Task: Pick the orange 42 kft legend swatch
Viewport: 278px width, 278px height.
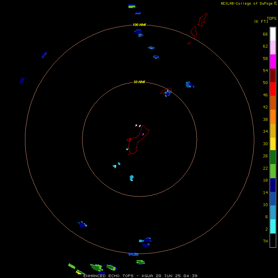Action: pos(273,117)
